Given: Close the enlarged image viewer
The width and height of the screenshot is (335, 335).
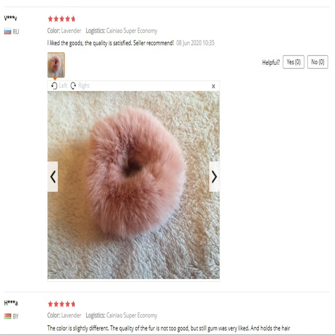Looking at the screenshot, I should 213,86.
